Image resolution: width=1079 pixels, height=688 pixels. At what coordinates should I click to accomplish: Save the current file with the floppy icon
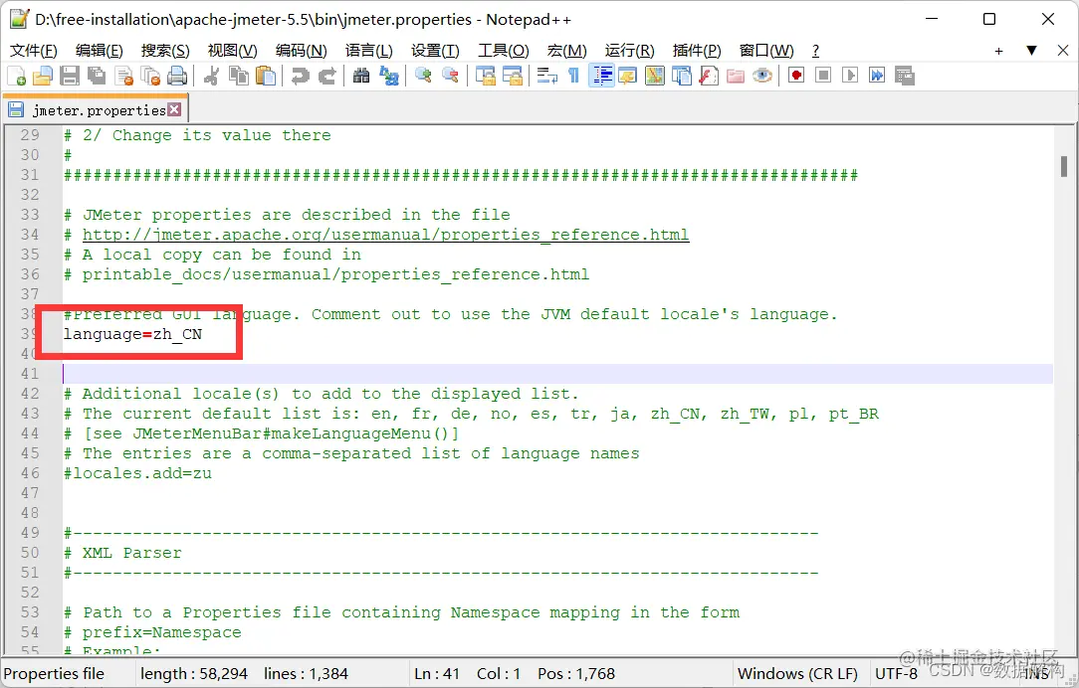[70, 76]
